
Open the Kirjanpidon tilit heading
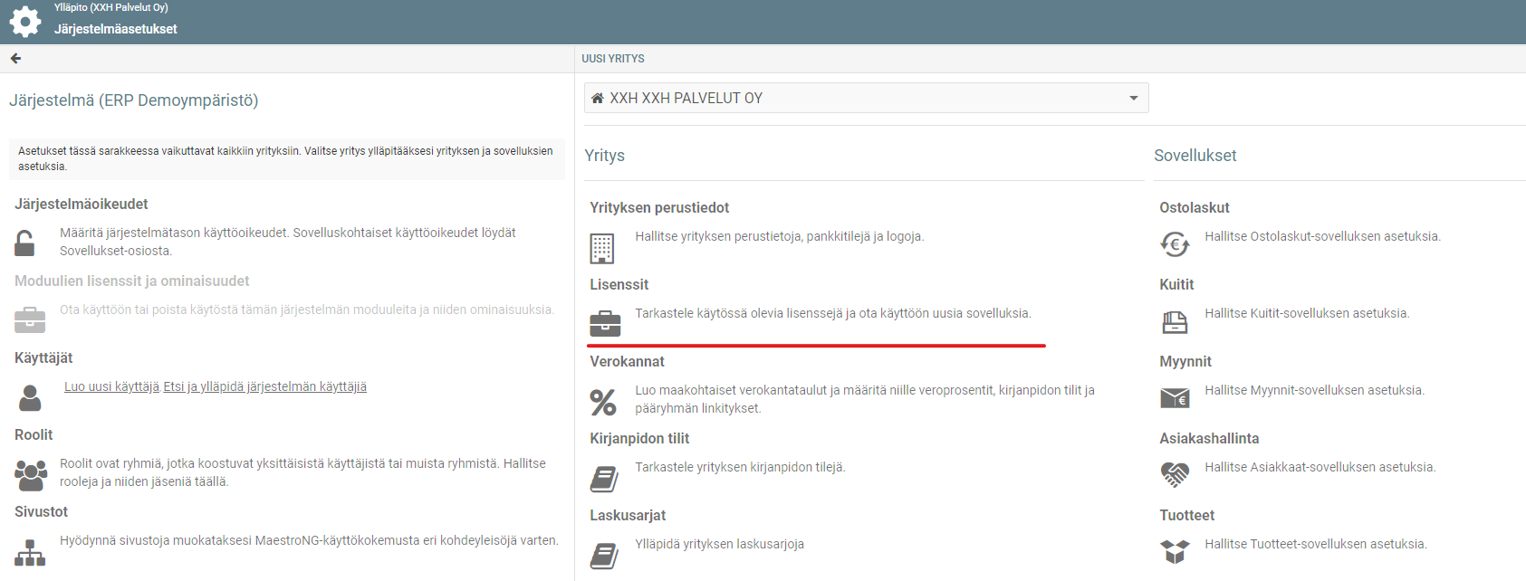click(x=639, y=438)
